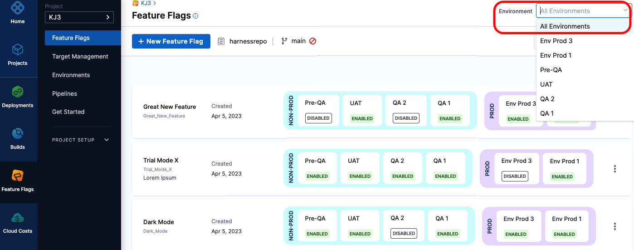Click the Feature Flags info icon

click(195, 16)
